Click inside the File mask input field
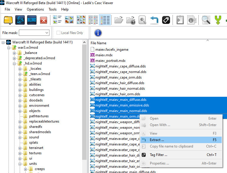 pos(32,33)
